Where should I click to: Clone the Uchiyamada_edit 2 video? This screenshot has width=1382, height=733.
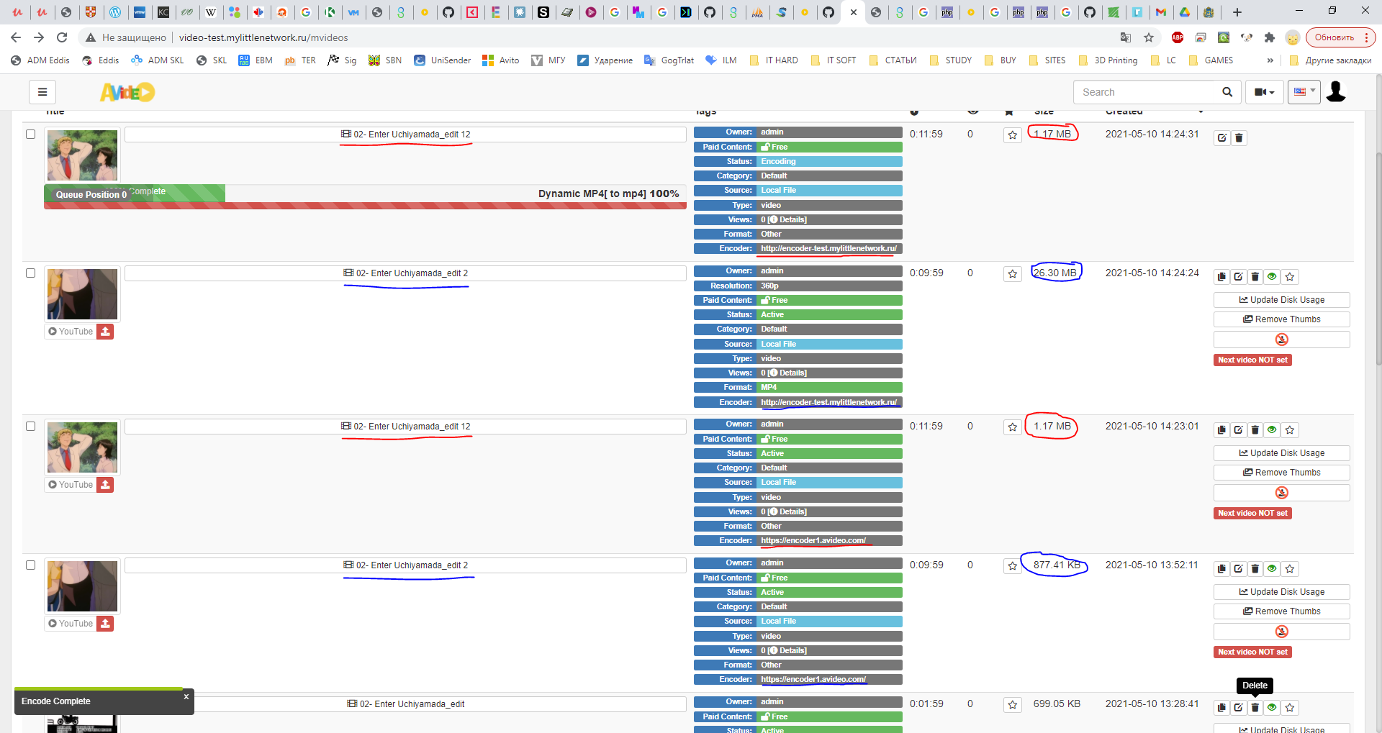click(1221, 276)
